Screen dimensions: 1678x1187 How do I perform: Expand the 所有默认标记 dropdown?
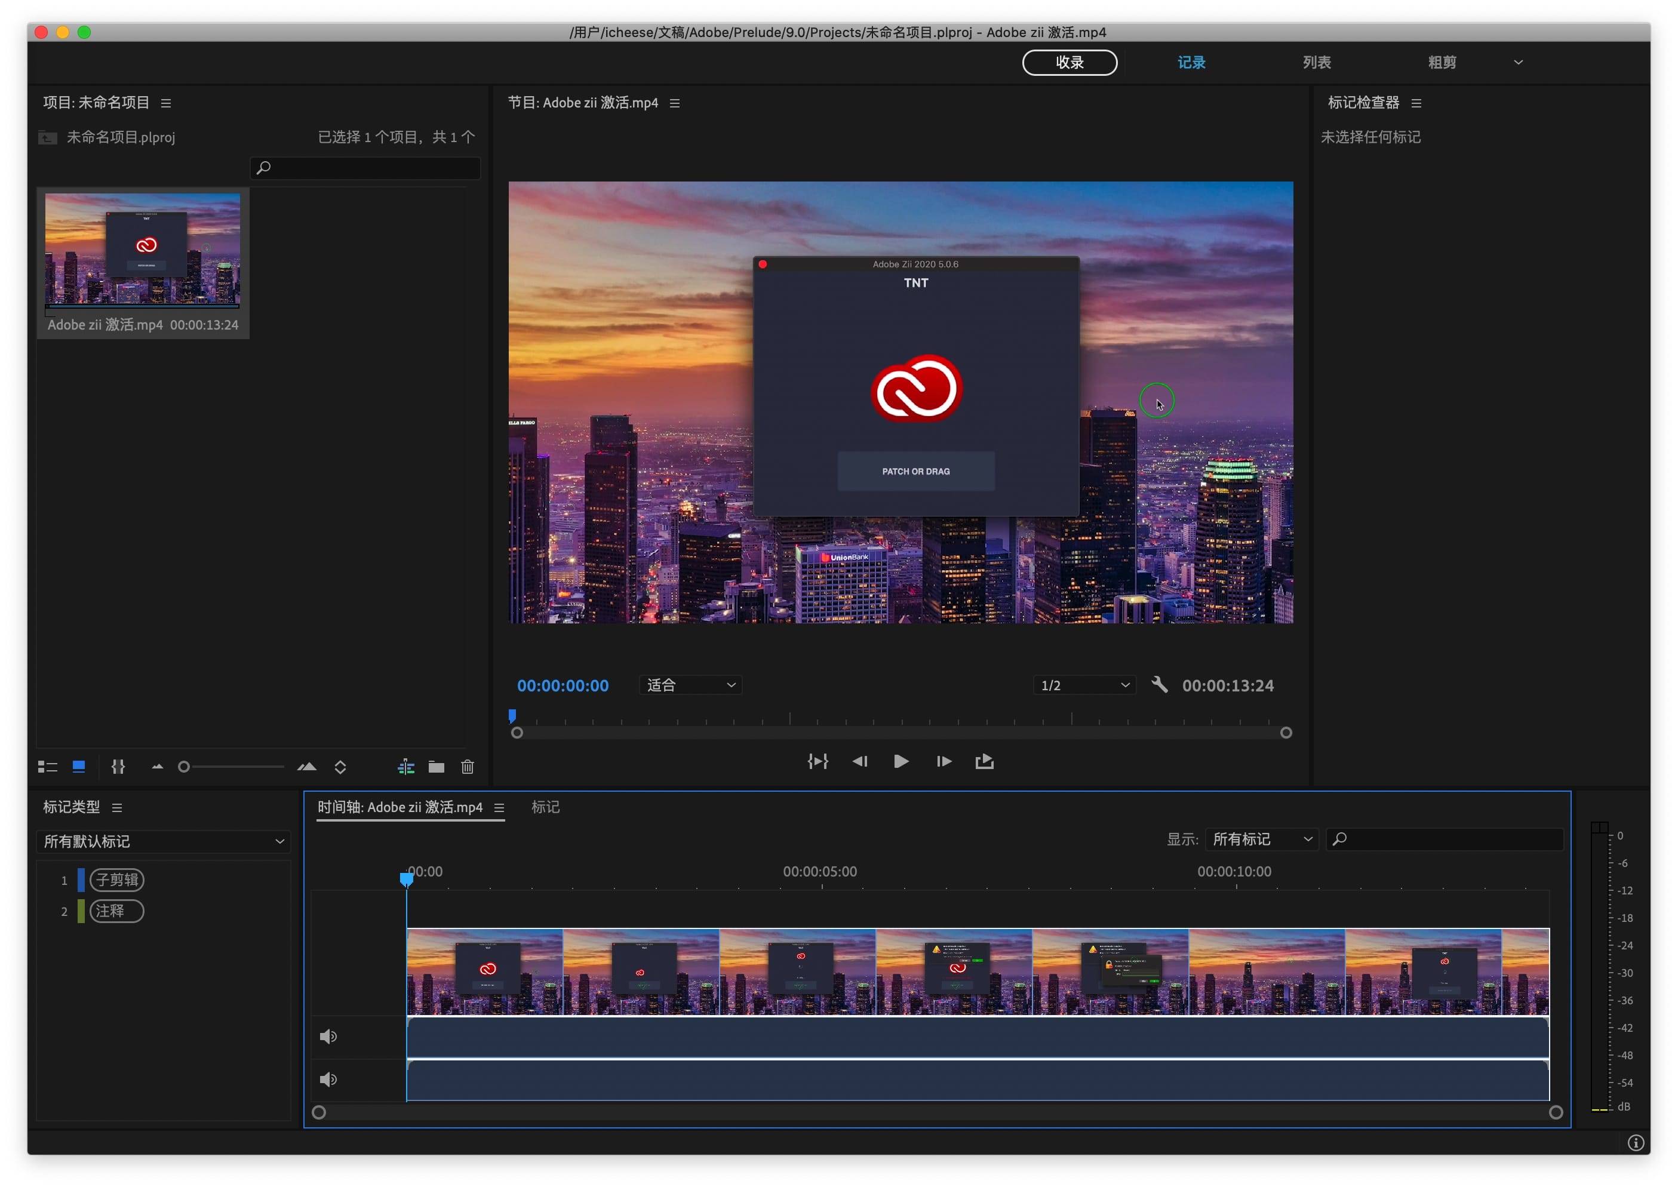pyautogui.click(x=164, y=841)
